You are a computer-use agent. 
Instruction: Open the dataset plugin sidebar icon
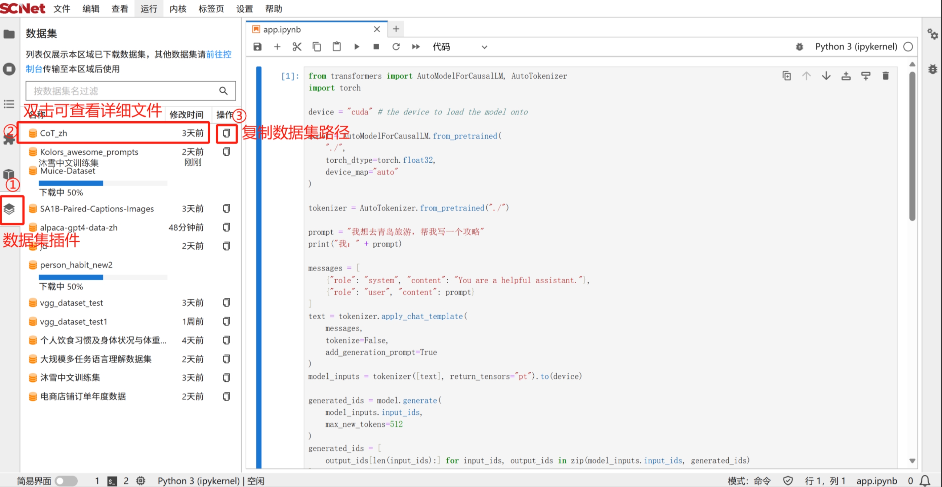9,209
